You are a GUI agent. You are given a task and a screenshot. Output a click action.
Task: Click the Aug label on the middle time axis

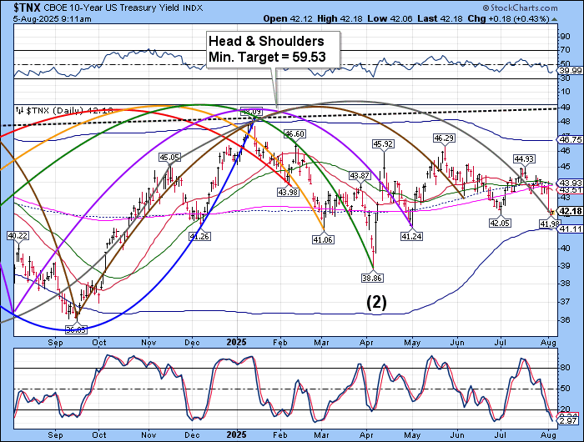548,342
